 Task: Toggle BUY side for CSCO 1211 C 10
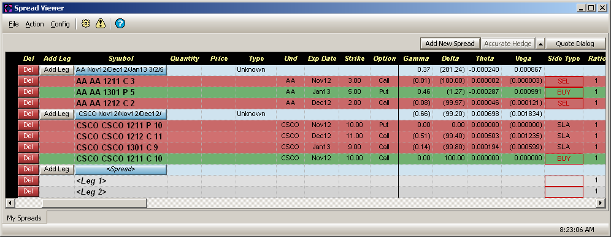pyautogui.click(x=564, y=158)
